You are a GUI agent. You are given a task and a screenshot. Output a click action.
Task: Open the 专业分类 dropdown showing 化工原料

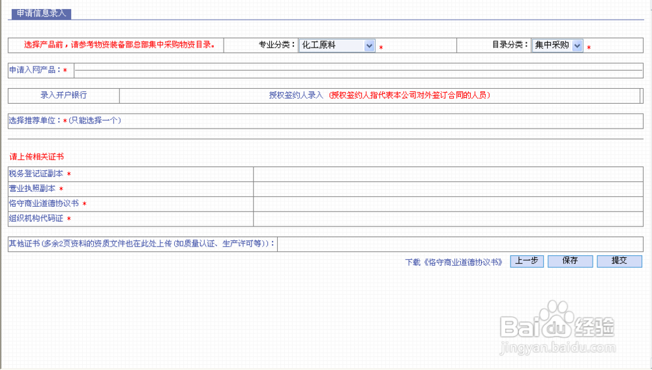337,46
